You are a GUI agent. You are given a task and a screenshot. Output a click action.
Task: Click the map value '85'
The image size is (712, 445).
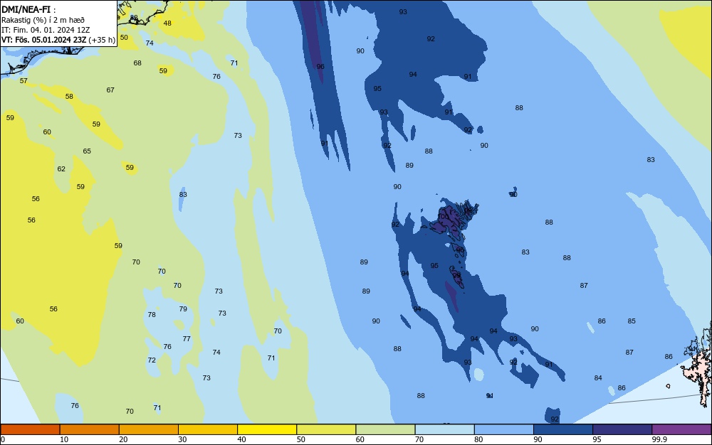coord(632,321)
